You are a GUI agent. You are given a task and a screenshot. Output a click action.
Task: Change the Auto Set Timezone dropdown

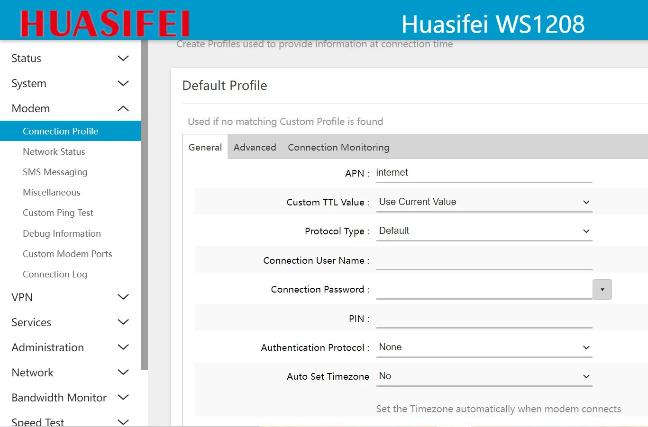click(484, 376)
